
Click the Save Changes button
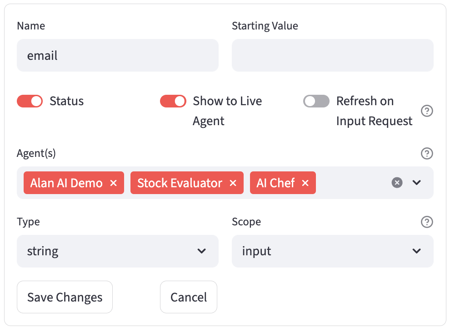65,297
